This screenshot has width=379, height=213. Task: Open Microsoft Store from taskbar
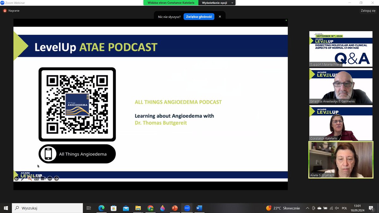point(114,208)
